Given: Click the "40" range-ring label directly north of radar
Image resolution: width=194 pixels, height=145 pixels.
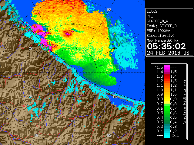Looking at the screenshot, I should tap(73, 24).
